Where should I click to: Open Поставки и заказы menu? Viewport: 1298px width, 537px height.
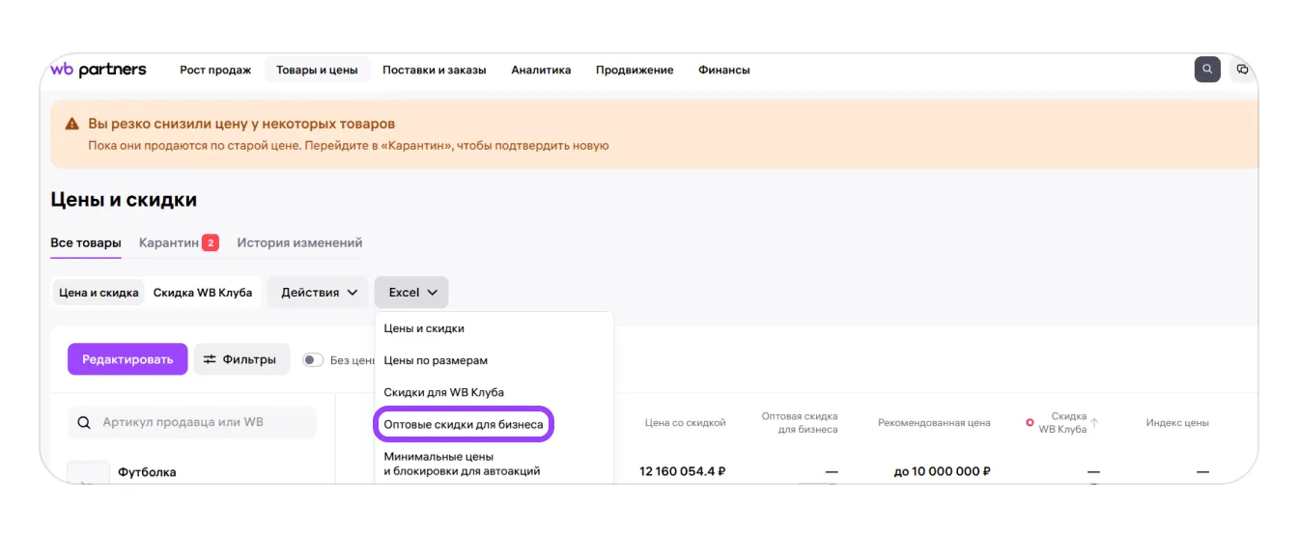coord(435,70)
